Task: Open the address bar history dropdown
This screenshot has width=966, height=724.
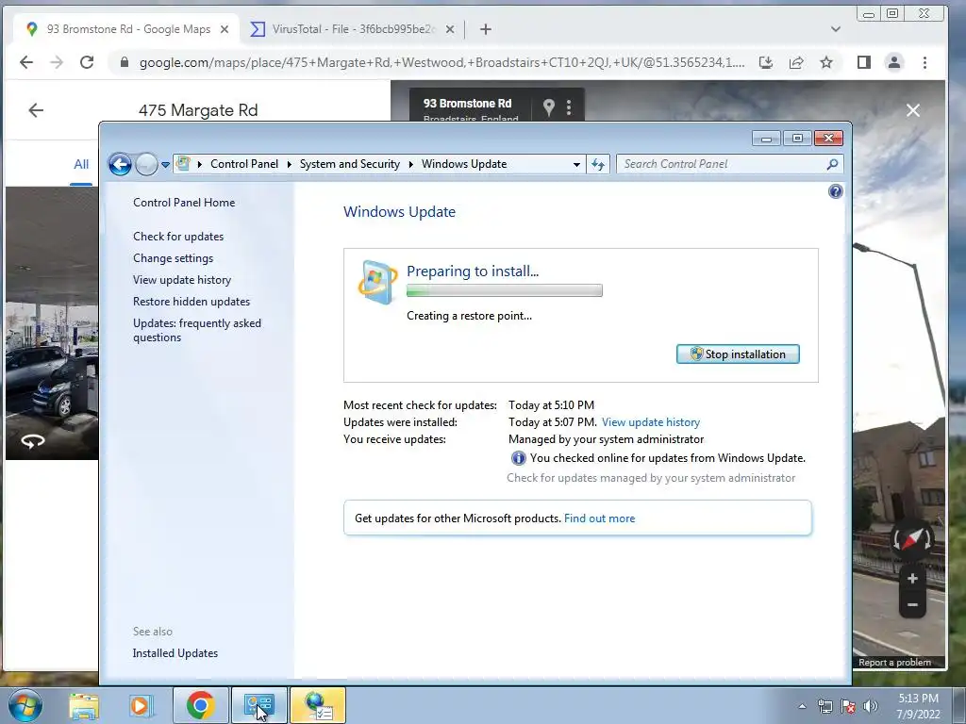Action: (x=576, y=164)
